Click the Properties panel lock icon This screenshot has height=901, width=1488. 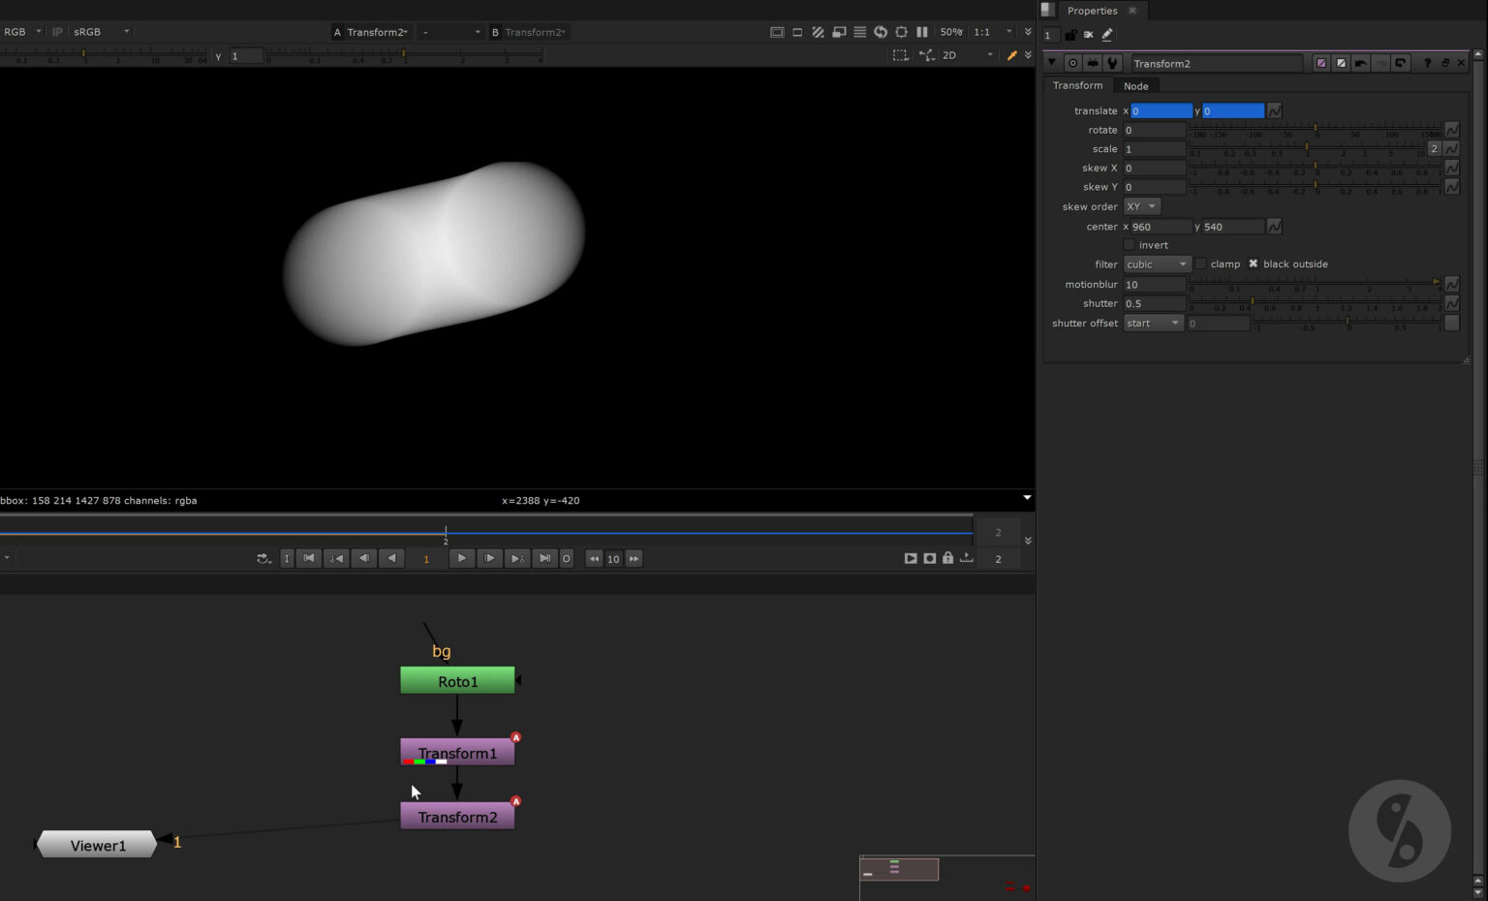click(x=1070, y=35)
